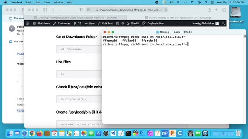This screenshot has width=248, height=139.
Task: Click the screen recording indicator in menu bar
Action: [x=157, y=2]
